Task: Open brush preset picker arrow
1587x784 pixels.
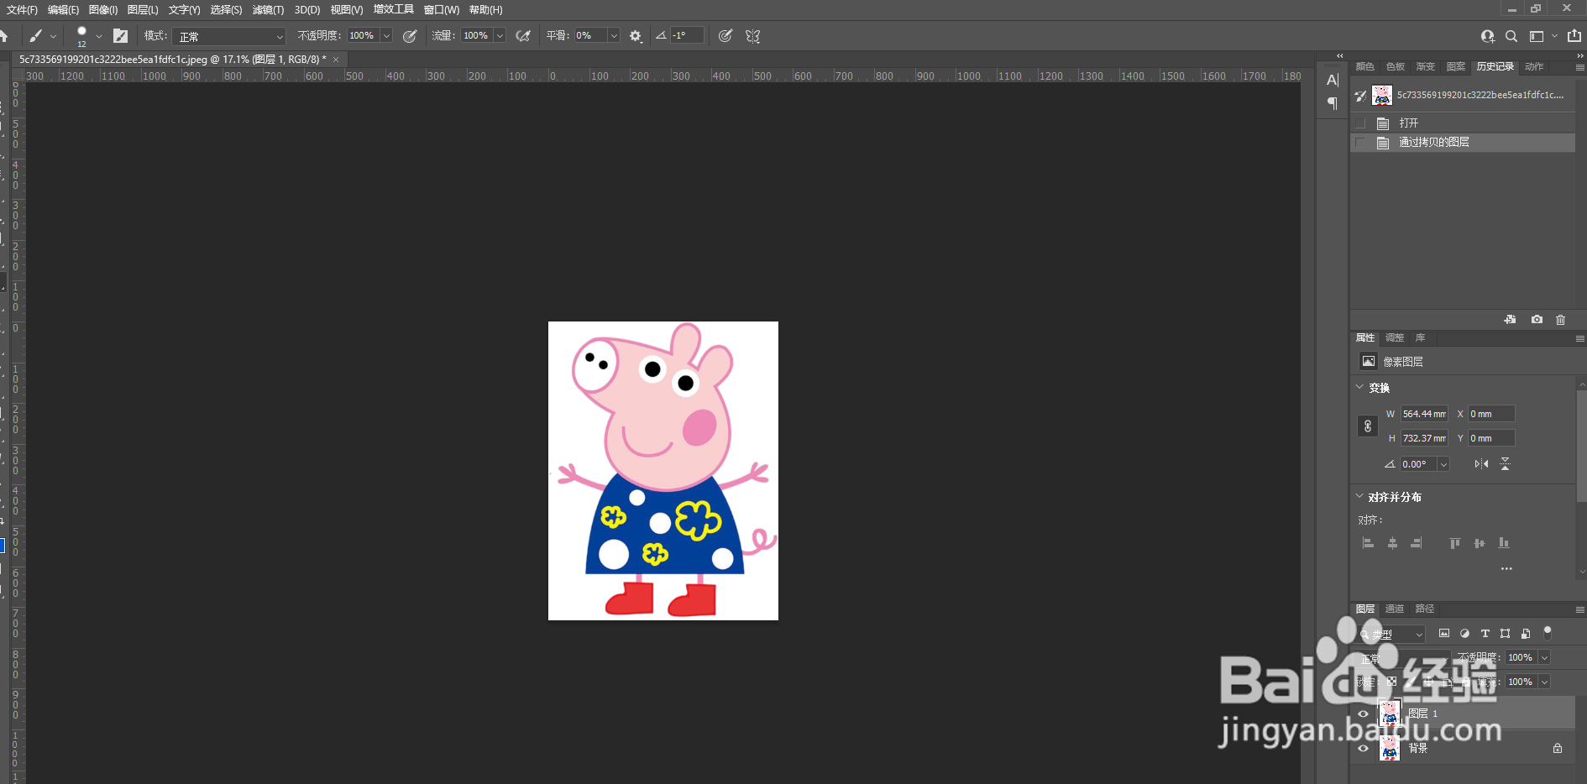Action: (x=99, y=36)
